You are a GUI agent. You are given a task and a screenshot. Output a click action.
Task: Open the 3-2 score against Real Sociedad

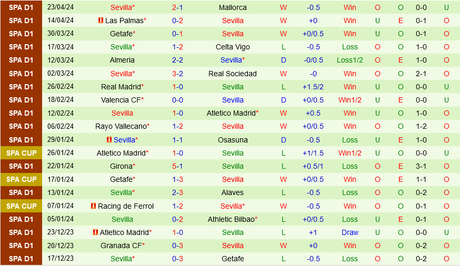177,74
